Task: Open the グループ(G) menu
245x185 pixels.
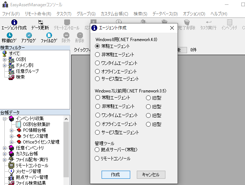Action: click(86, 14)
